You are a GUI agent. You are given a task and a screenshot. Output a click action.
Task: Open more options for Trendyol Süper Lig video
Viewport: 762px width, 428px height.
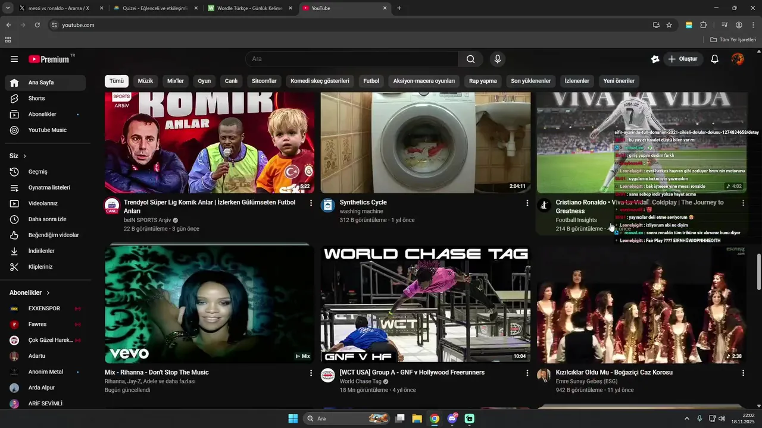pyautogui.click(x=311, y=203)
